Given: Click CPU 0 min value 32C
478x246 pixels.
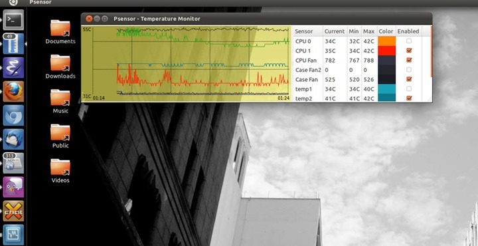Looking at the screenshot, I should pos(355,41).
